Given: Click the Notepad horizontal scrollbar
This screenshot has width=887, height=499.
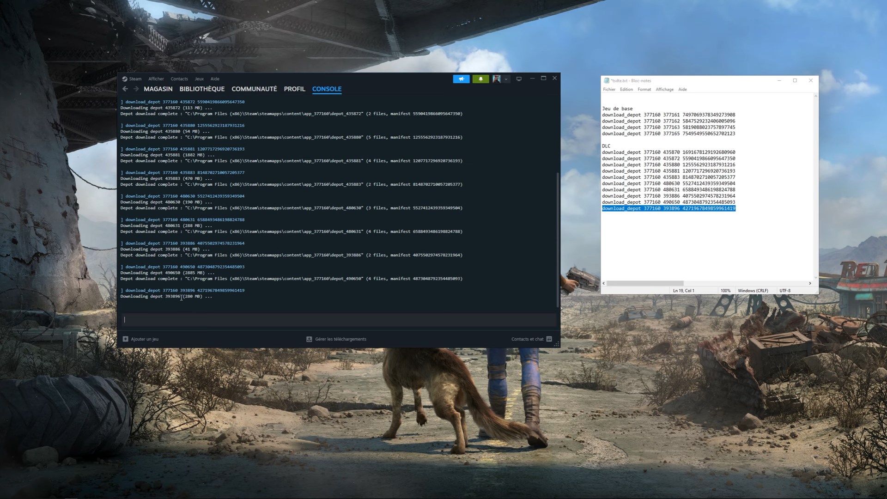Looking at the screenshot, I should [644, 283].
